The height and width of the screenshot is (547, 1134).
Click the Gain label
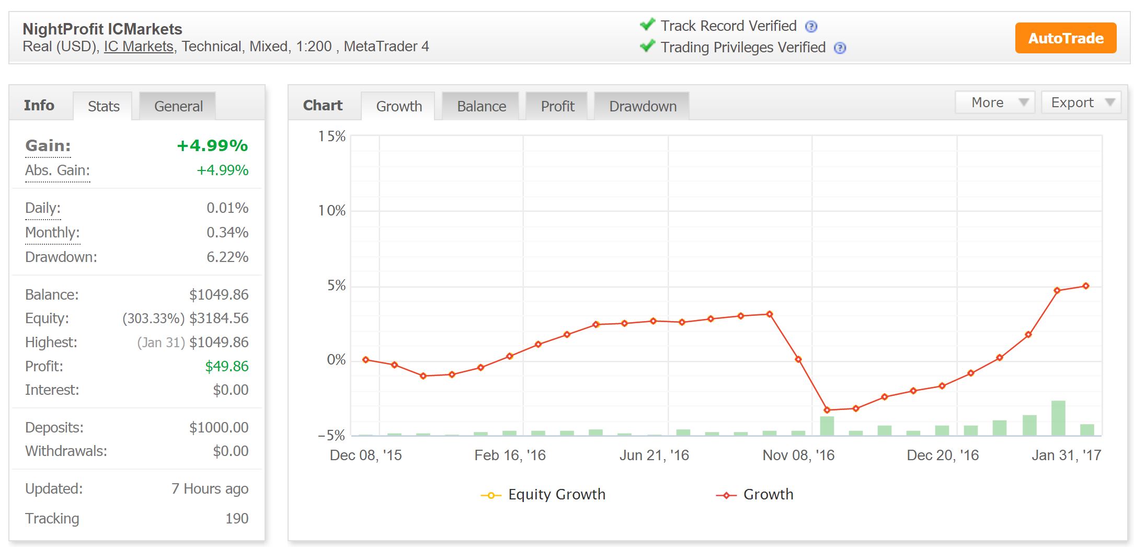(x=48, y=146)
